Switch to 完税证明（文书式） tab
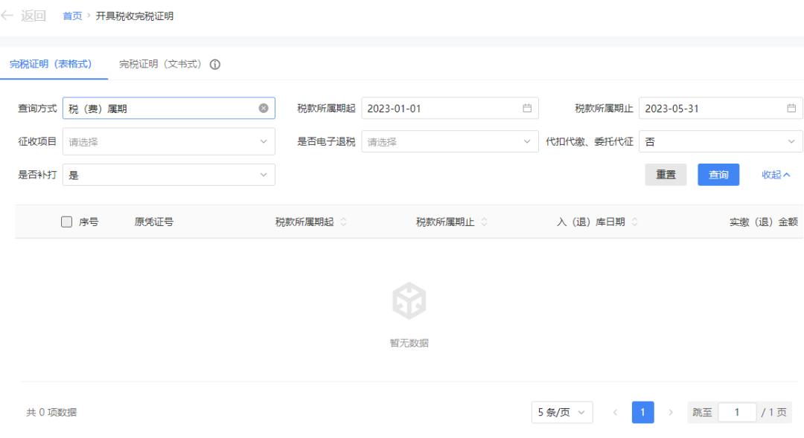Image resolution: width=804 pixels, height=438 pixels. click(161, 64)
